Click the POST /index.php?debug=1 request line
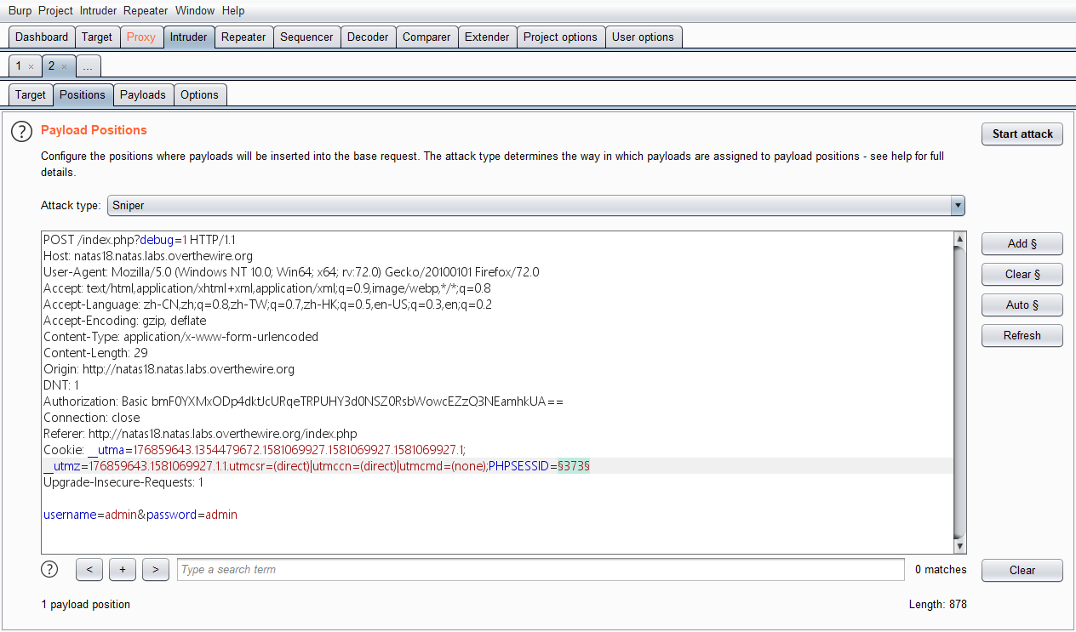The height and width of the screenshot is (632, 1076). (140, 240)
